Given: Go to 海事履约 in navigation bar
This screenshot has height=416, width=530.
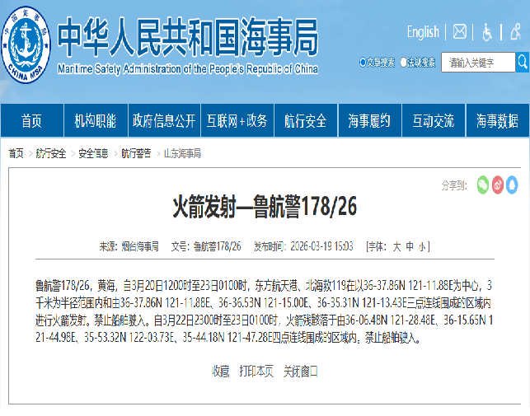Looking at the screenshot, I should tap(368, 121).
